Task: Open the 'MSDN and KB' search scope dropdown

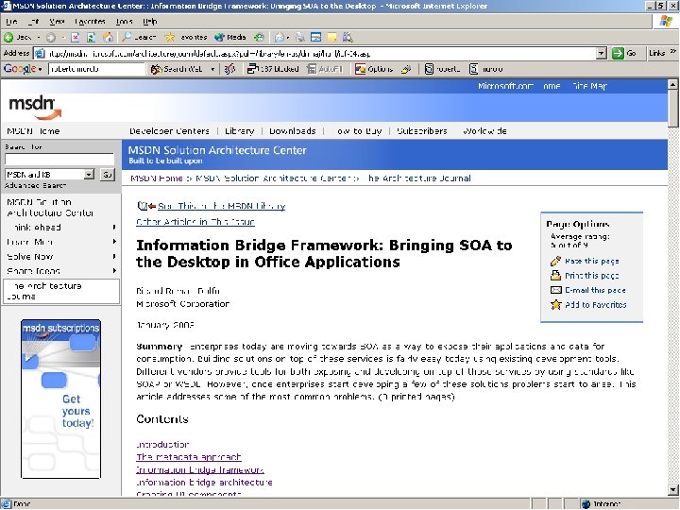Action: click(89, 175)
